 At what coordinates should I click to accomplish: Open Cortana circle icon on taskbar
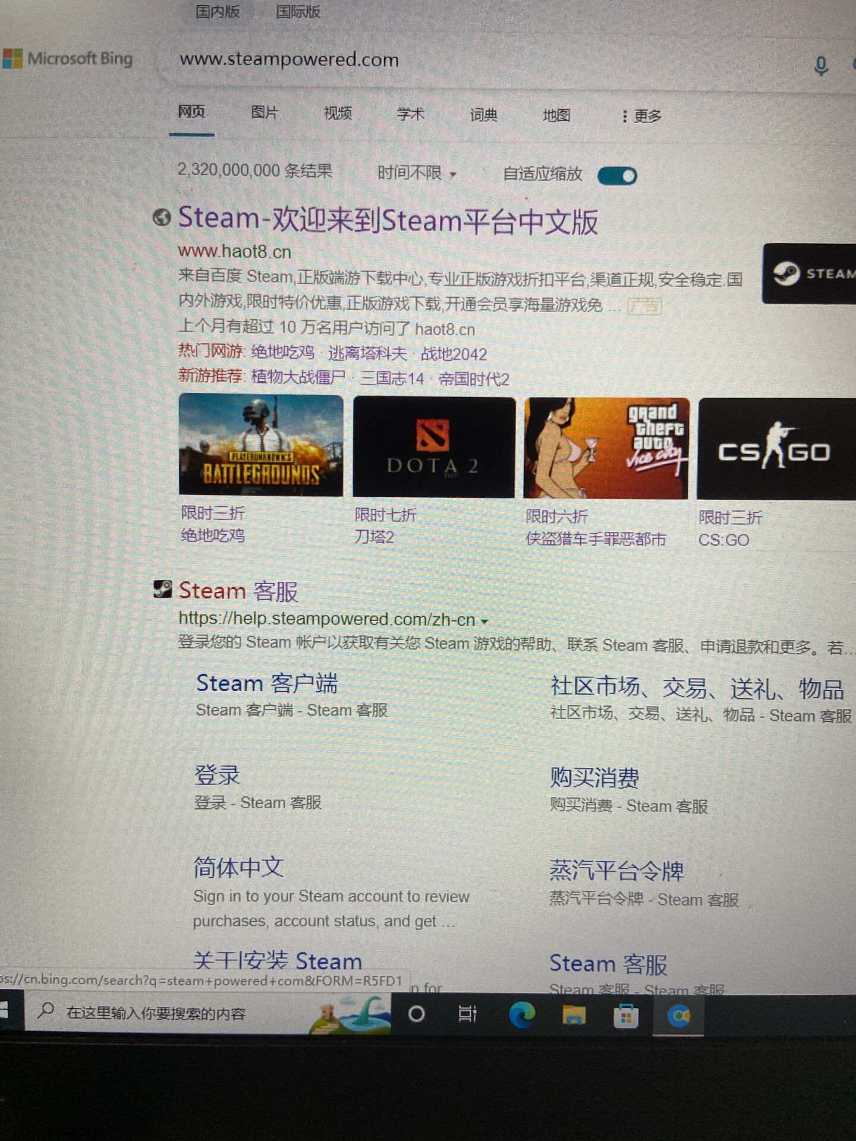(416, 1014)
